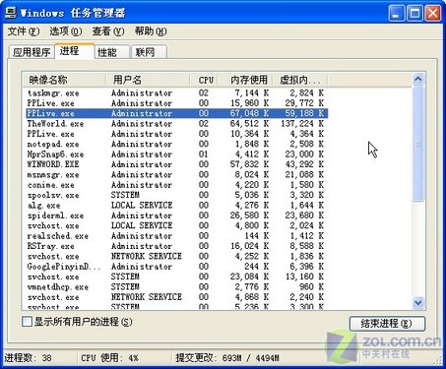Select the vmnetdhcp.exe process

tap(176, 287)
